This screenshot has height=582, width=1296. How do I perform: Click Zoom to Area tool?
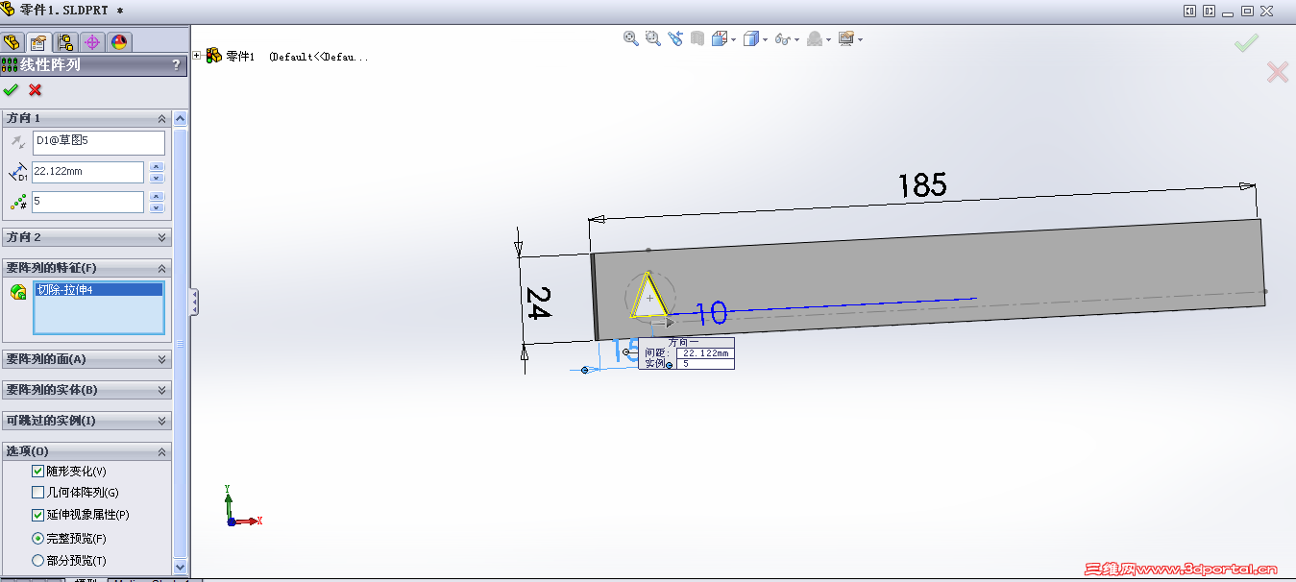pyautogui.click(x=653, y=38)
